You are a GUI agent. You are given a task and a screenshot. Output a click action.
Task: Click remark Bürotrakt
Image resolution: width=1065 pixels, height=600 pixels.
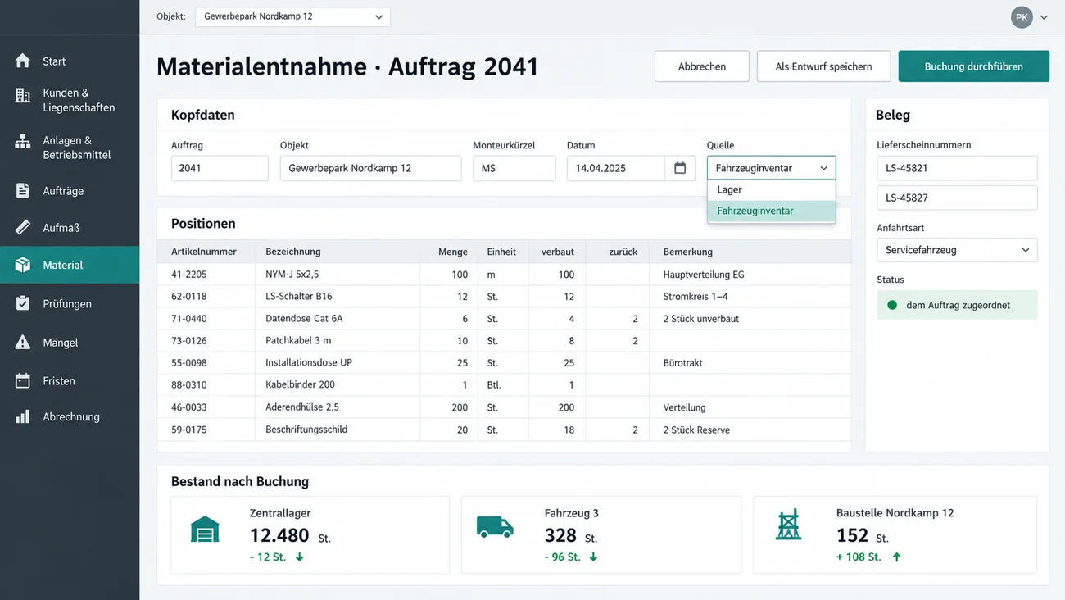coord(683,362)
